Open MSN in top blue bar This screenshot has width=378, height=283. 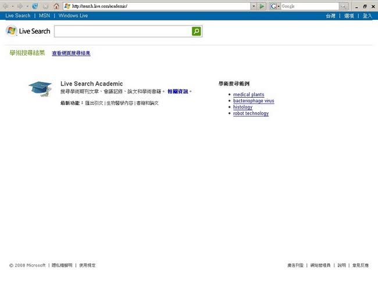(44, 16)
